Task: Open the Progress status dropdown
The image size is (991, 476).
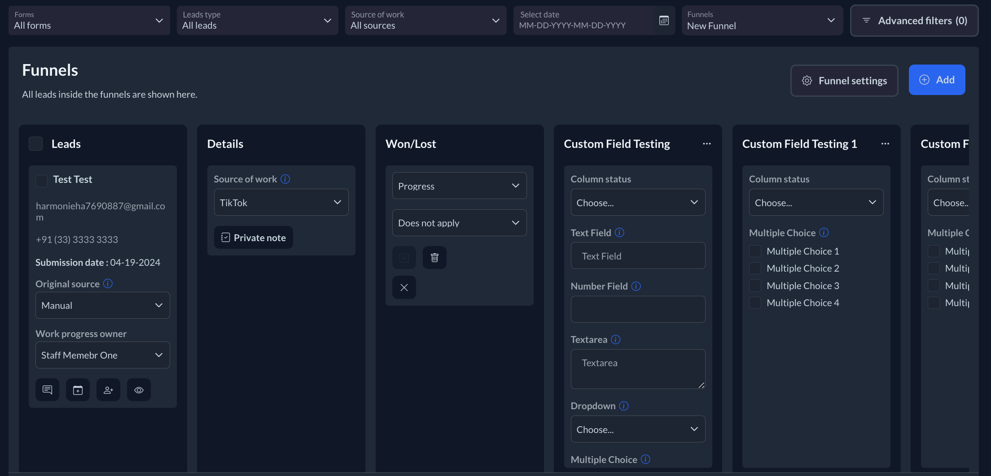Action: [459, 186]
